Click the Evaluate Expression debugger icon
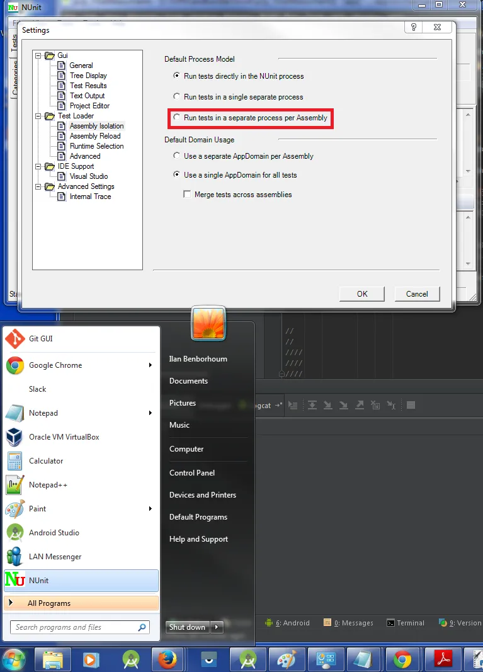The height and width of the screenshot is (672, 483). 411,405
